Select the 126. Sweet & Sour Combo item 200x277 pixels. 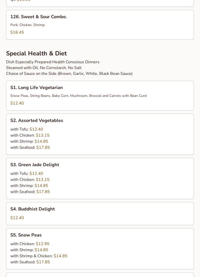pos(38,17)
